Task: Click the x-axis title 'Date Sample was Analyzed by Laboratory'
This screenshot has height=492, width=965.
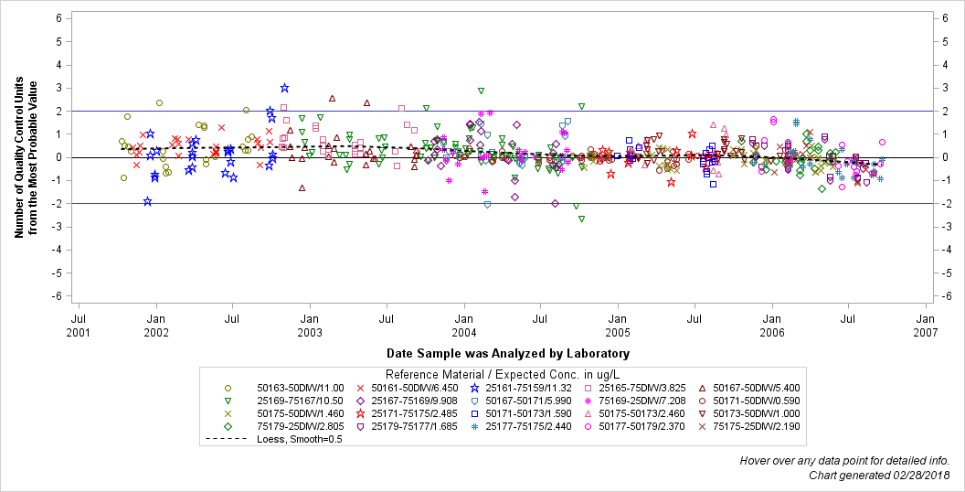Action: (508, 353)
